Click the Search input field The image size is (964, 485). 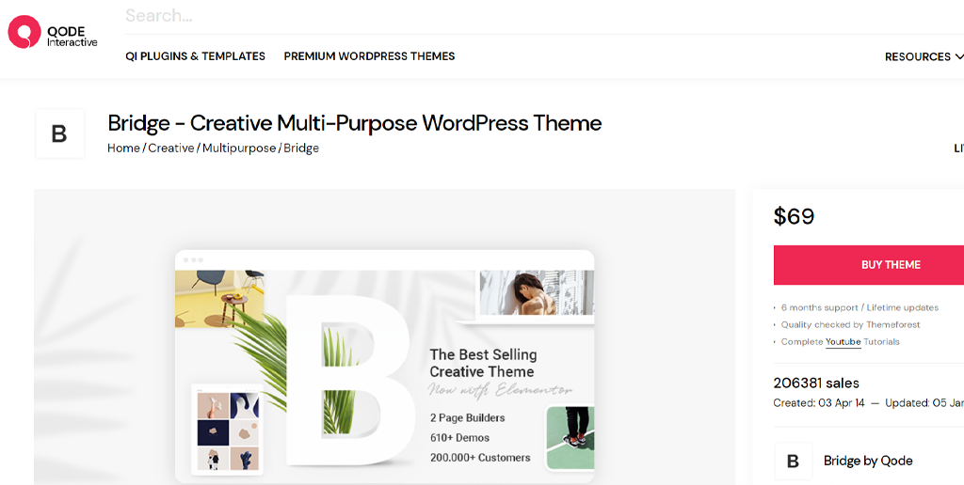pos(544,16)
